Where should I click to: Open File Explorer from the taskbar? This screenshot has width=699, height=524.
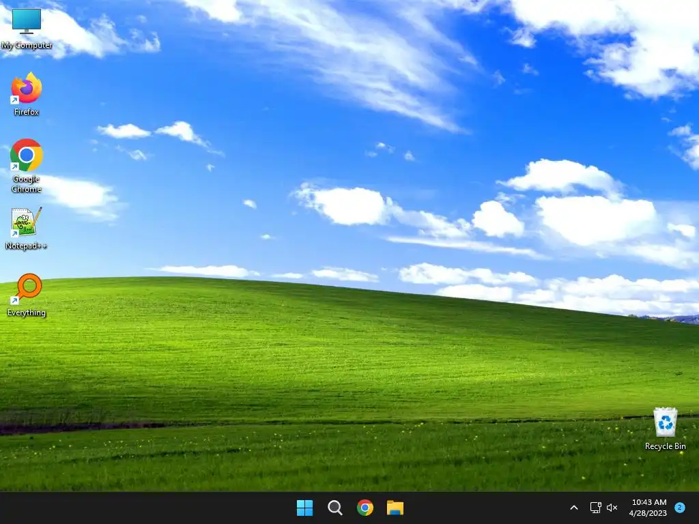coord(395,508)
